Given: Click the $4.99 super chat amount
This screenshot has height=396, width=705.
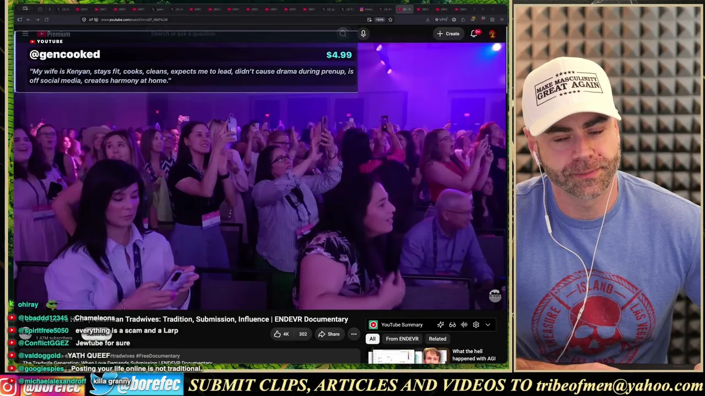Looking at the screenshot, I should point(339,55).
